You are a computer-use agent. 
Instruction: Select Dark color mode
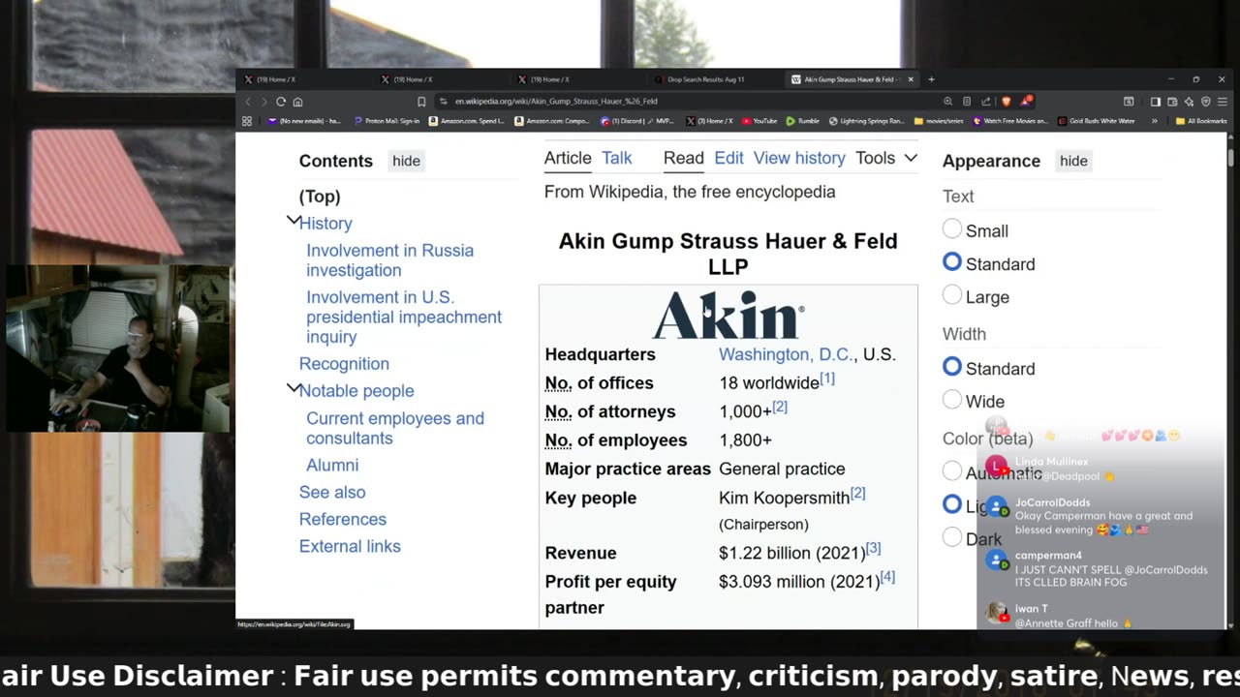coord(952,537)
